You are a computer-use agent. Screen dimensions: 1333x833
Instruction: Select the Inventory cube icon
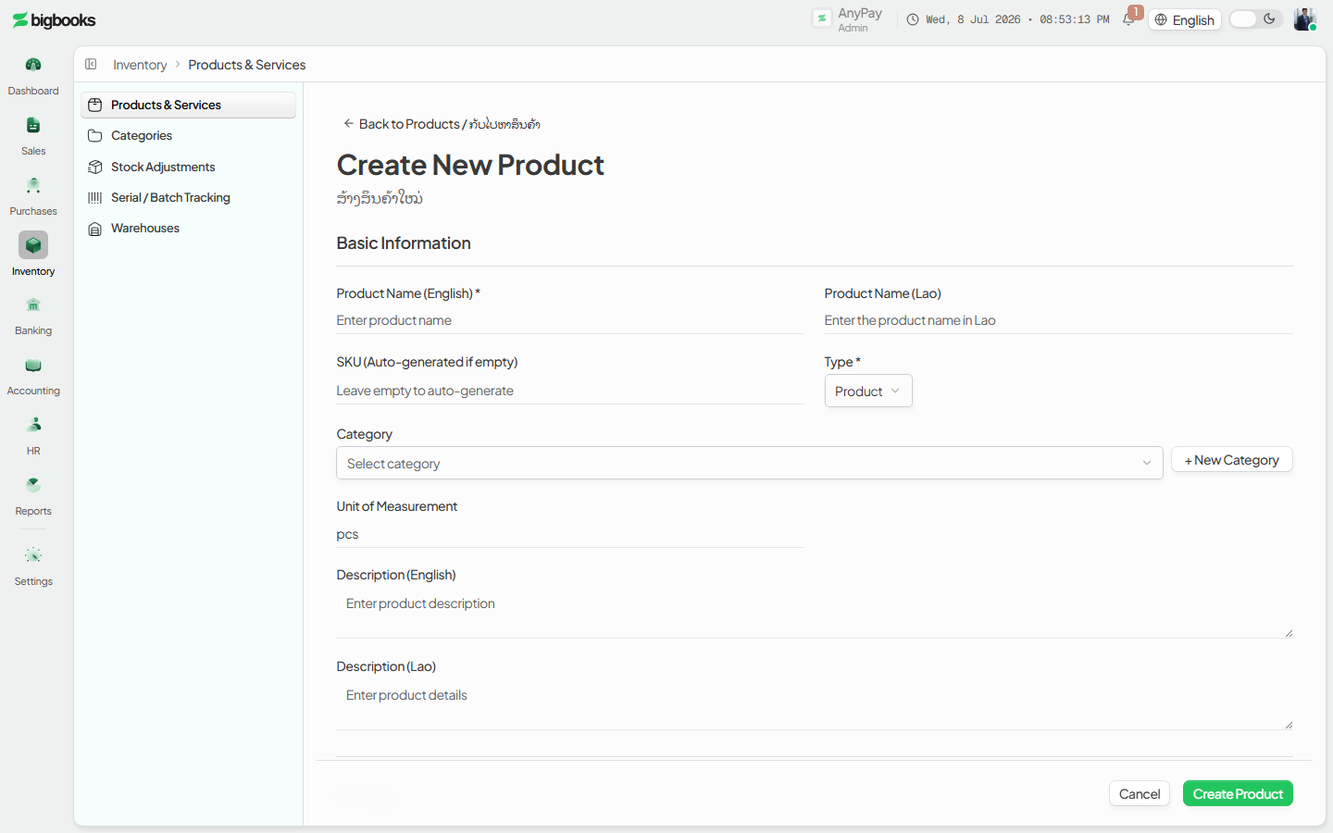(x=33, y=245)
